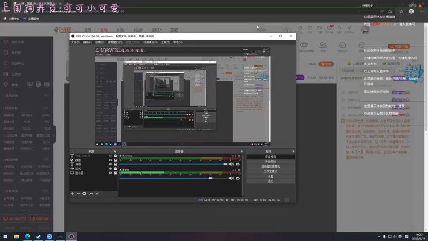Toggle lock on 弹幕 source
428x241 pixels.
[115, 160]
